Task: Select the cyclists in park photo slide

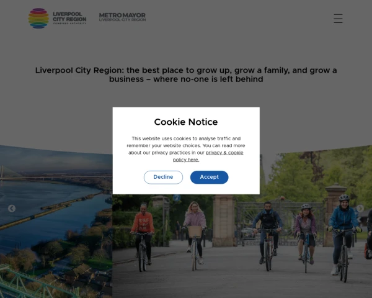Action: click(x=242, y=246)
